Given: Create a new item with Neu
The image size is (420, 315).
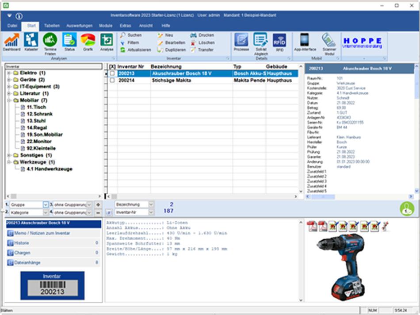Looking at the screenshot, I should pyautogui.click(x=165, y=35).
